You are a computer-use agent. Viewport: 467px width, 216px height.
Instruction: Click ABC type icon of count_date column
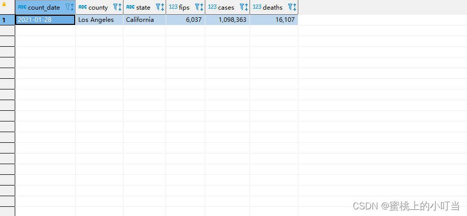pos(22,7)
